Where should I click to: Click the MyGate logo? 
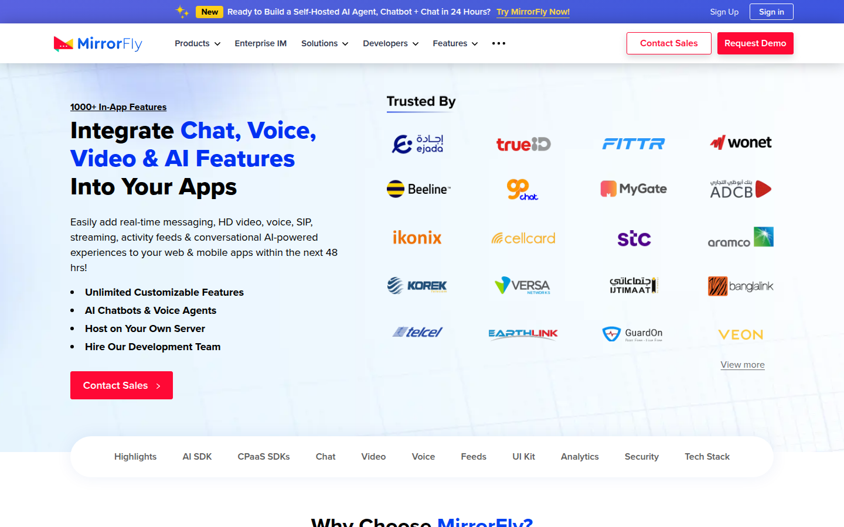pyautogui.click(x=633, y=189)
